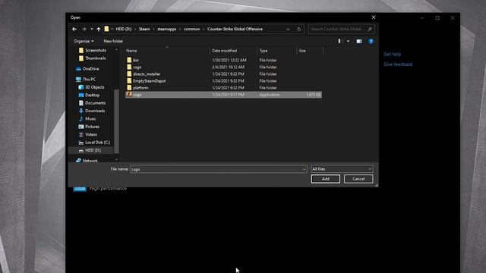Open the All files type dropdown
486x273 pixels.
(342, 169)
